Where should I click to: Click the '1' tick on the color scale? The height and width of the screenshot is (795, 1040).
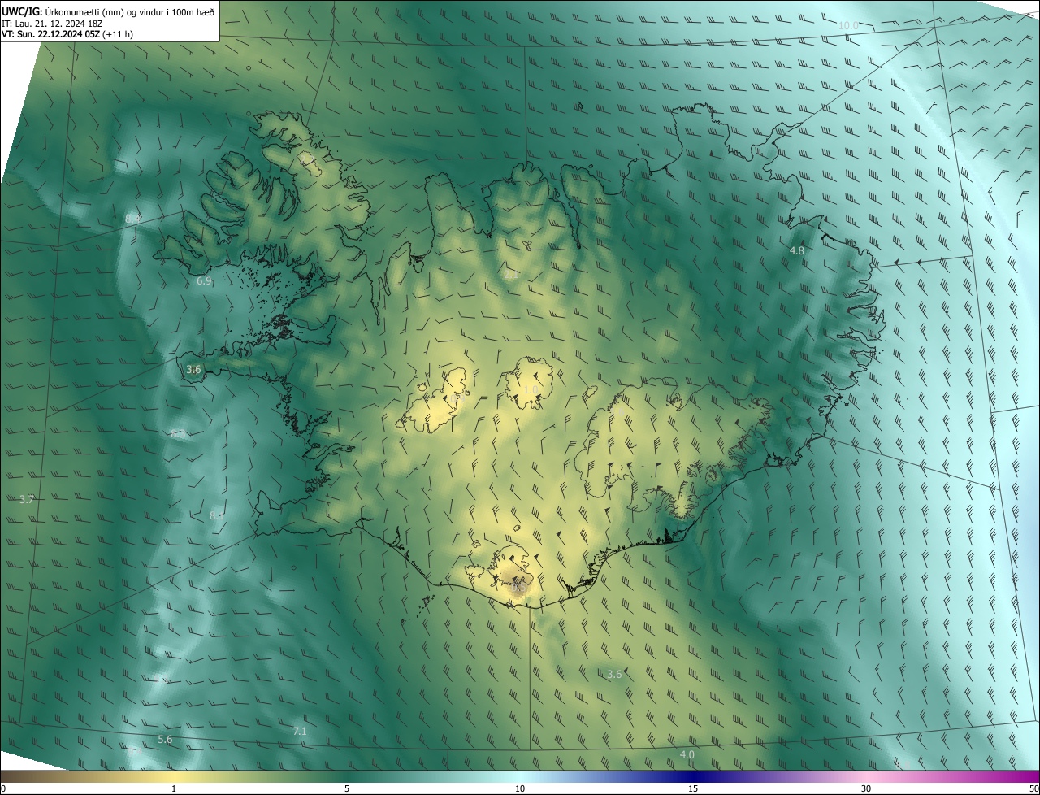click(x=174, y=789)
